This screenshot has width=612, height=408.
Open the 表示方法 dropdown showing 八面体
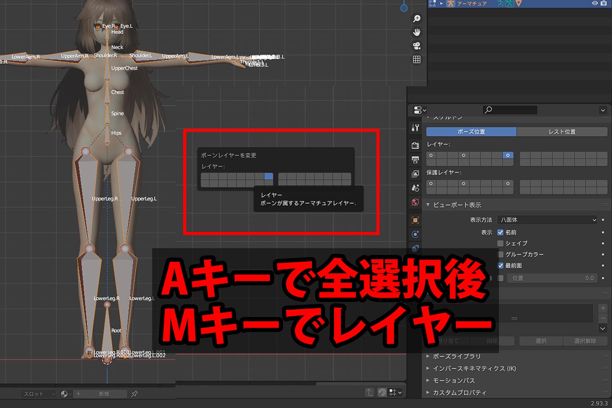tap(547, 220)
